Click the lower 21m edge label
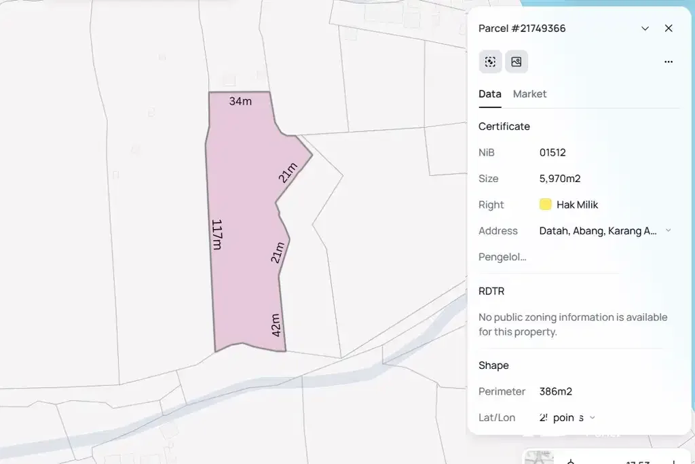Viewport: 695px width, 464px height. point(278,253)
